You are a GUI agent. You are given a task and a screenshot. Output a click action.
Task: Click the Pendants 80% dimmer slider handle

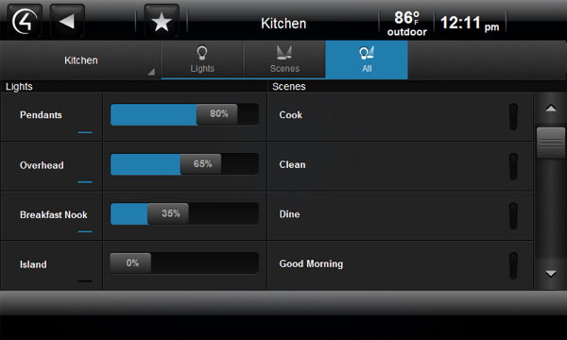(217, 114)
